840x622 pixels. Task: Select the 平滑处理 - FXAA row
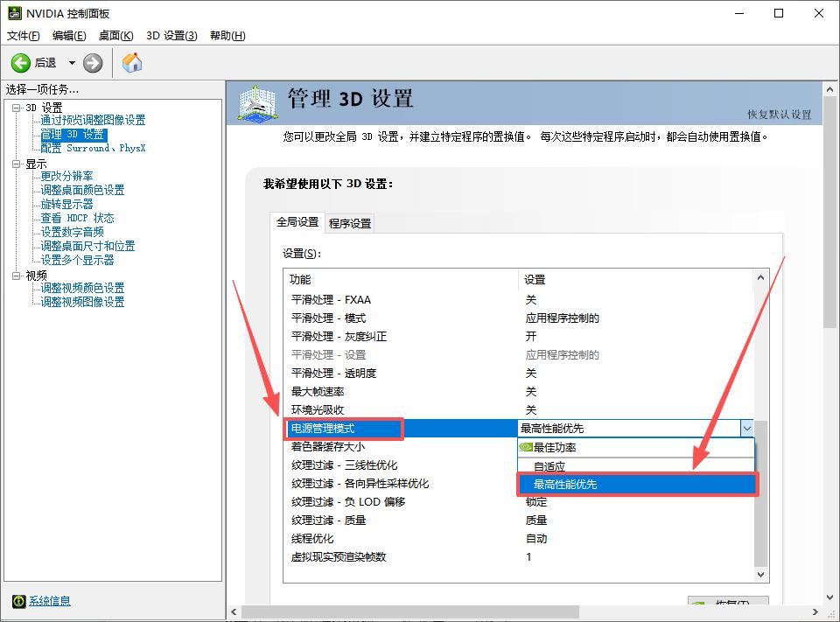519,300
